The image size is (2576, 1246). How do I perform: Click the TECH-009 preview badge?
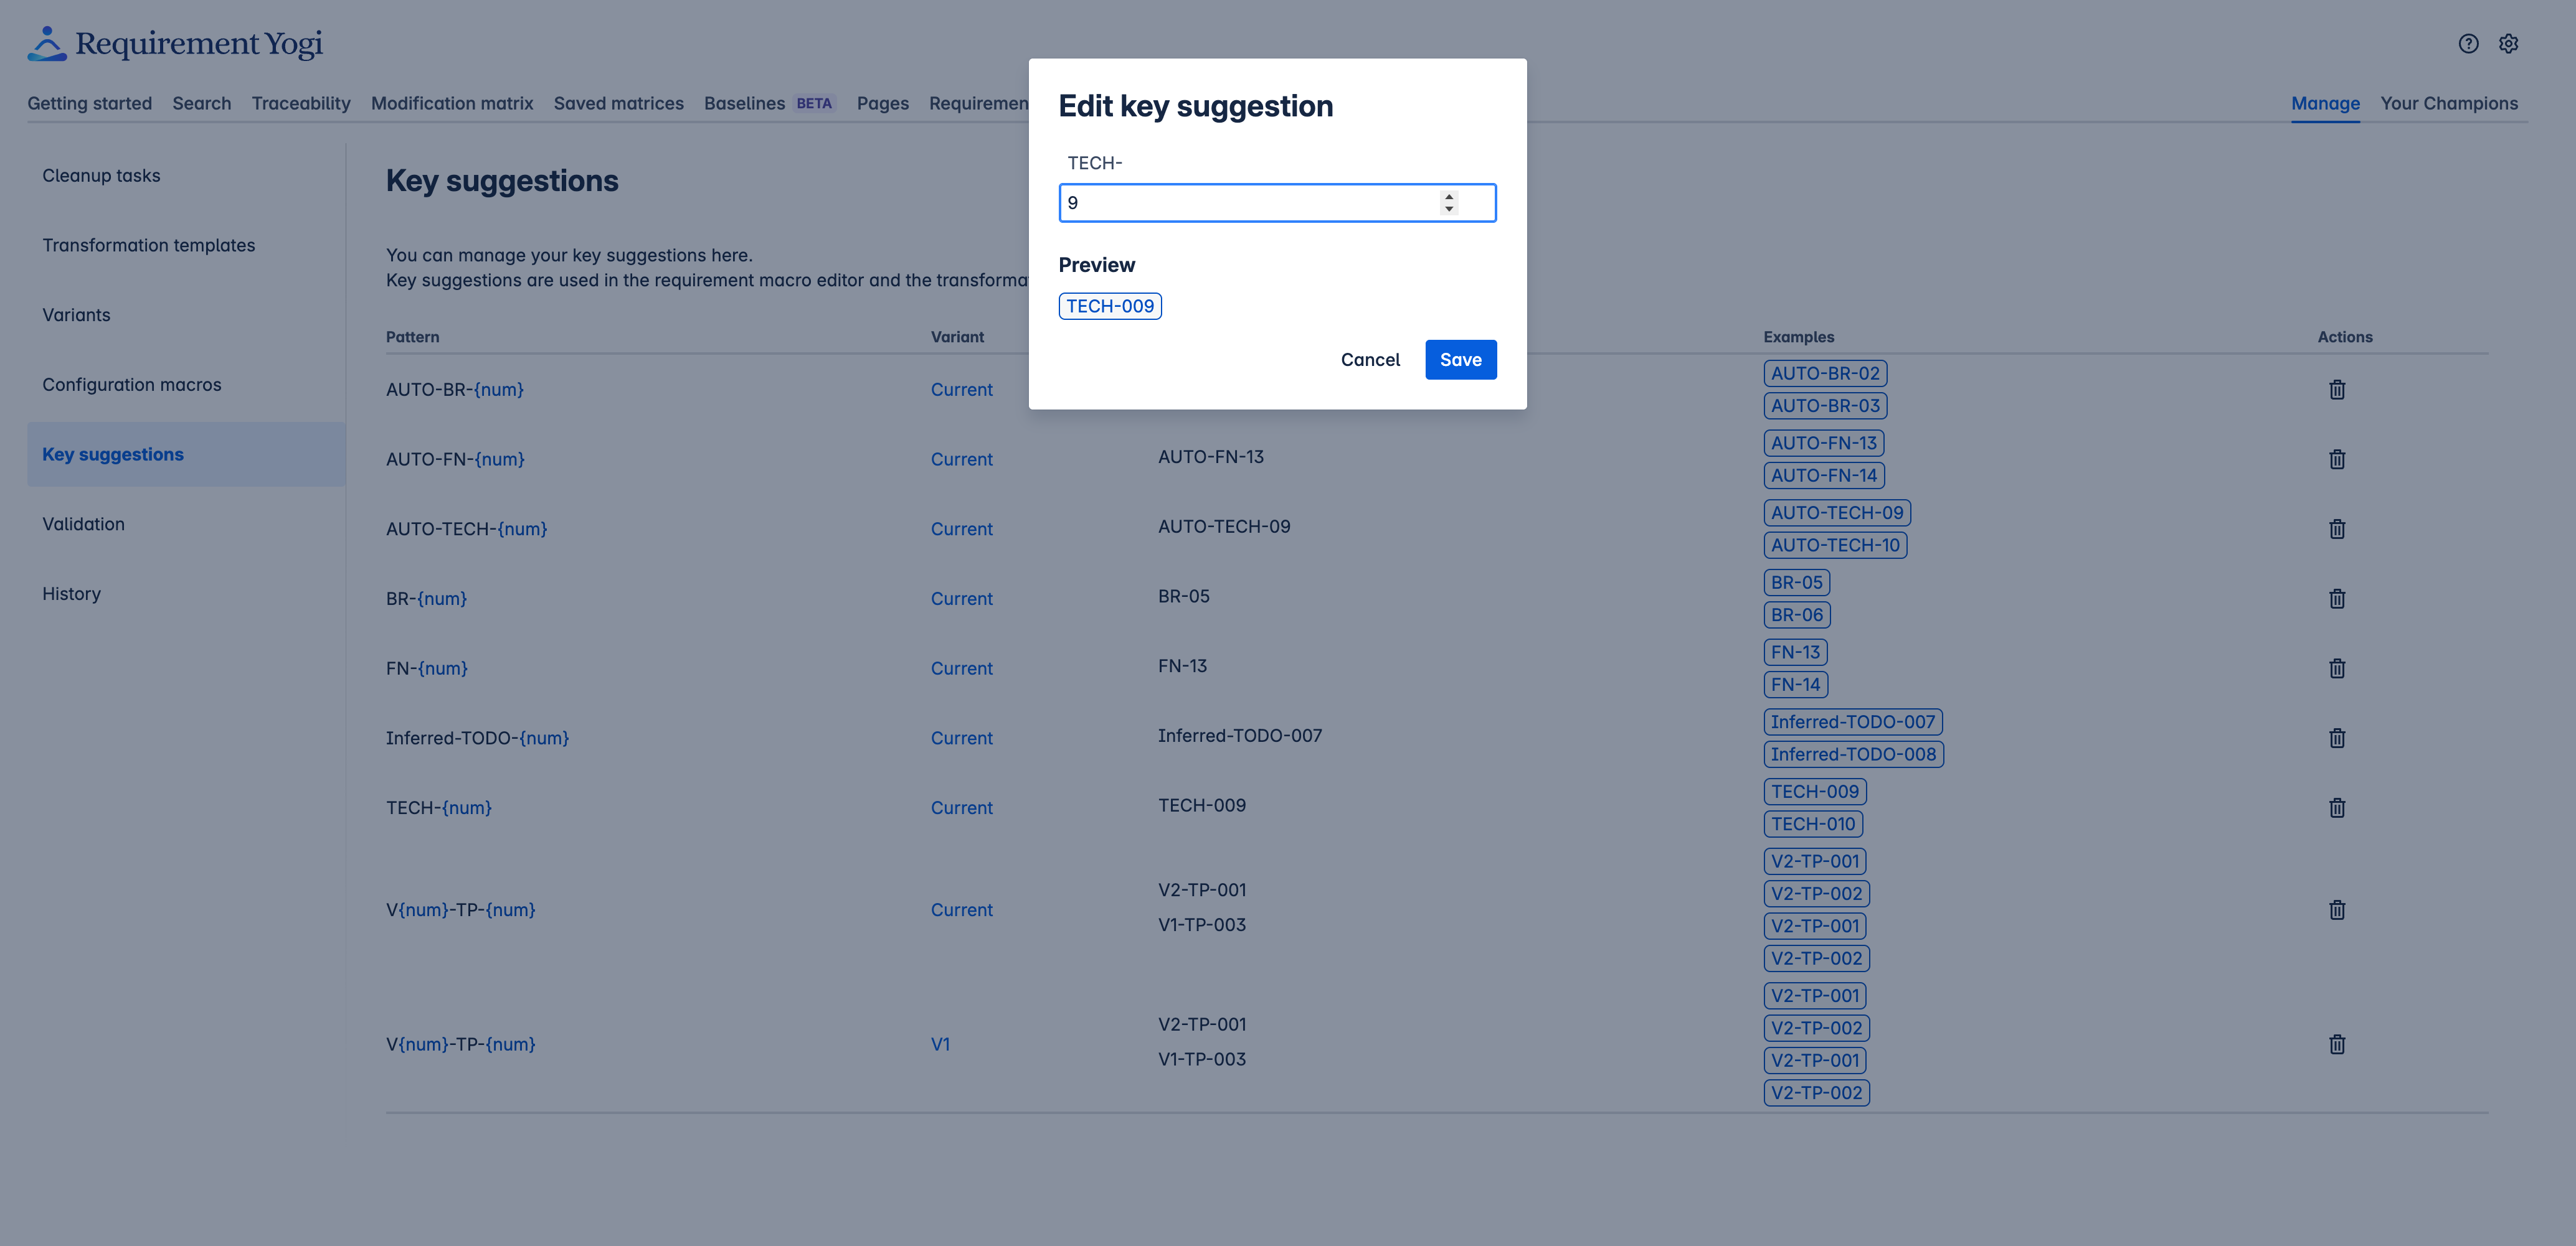(x=1109, y=306)
